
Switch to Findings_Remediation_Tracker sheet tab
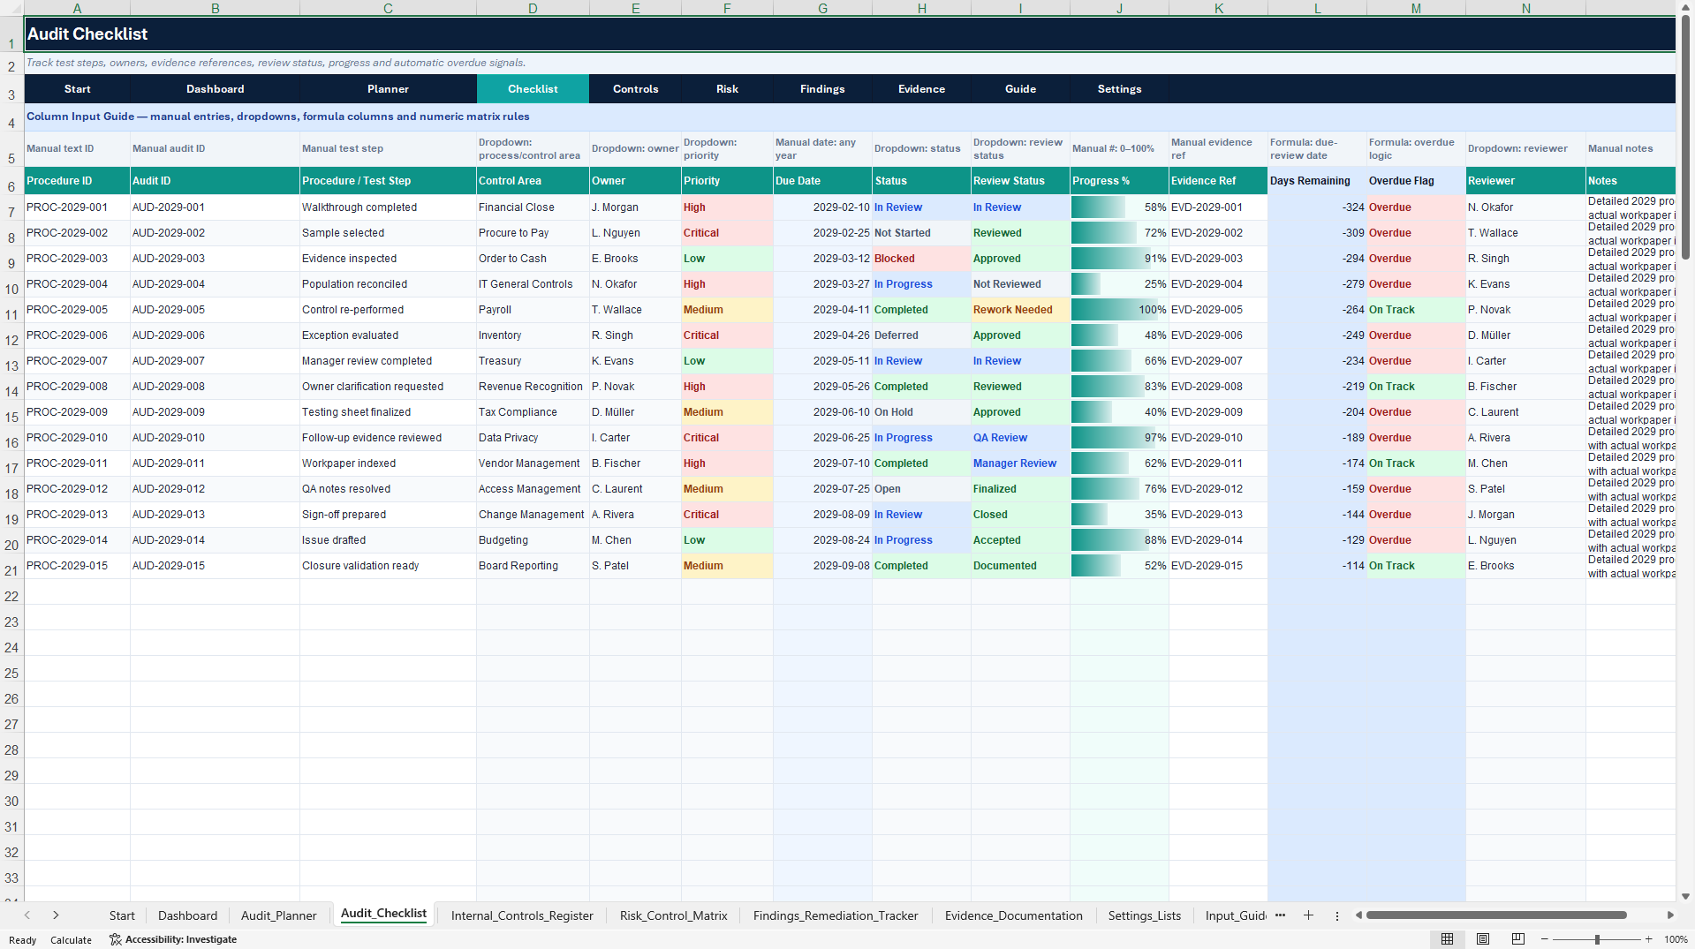pyautogui.click(x=836, y=915)
